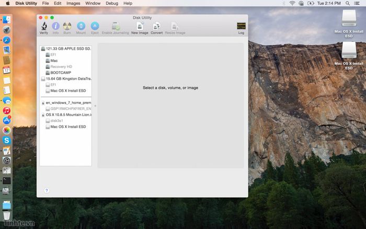This screenshot has height=229, width=366.
Task: Open Safari in the Dock
Action: click(6, 40)
